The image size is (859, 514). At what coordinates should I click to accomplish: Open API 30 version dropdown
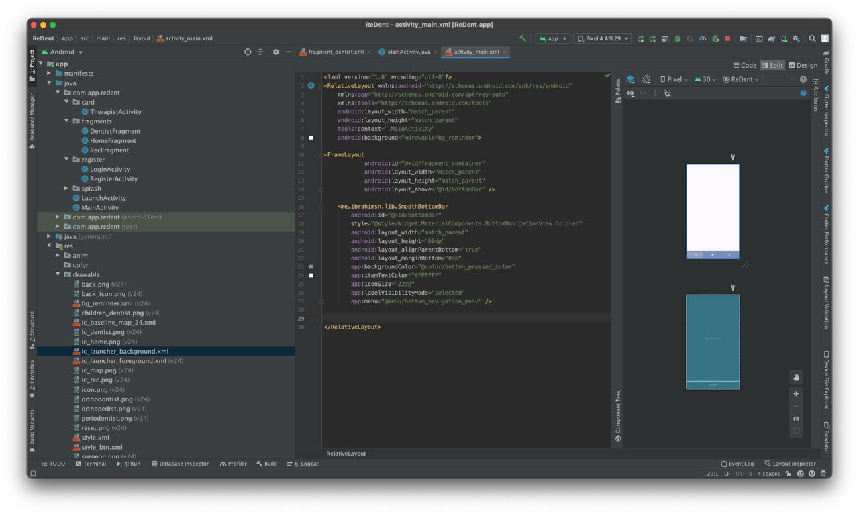coord(705,79)
